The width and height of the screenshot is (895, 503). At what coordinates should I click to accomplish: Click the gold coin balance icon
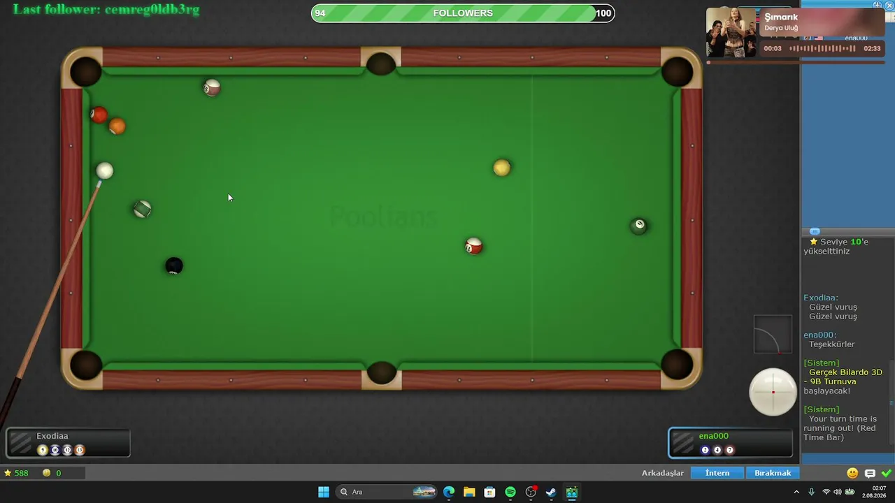(47, 473)
